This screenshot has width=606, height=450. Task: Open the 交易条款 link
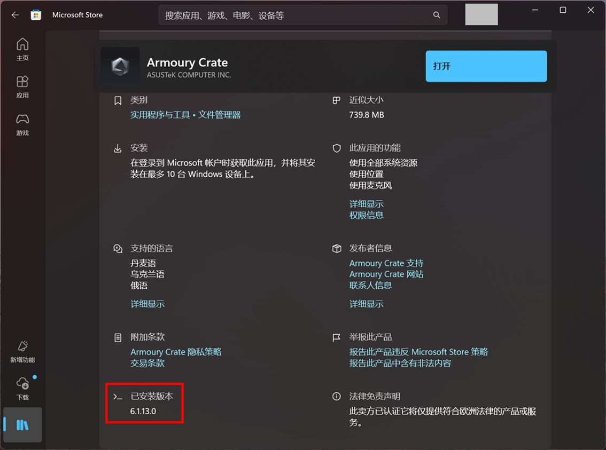click(147, 363)
